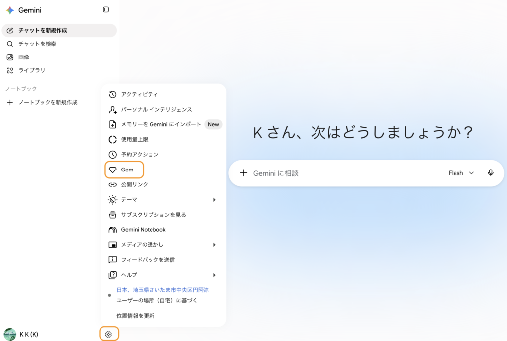The image size is (507, 341).
Task: Click the Gemini に相談 input field
Action: coord(348,173)
